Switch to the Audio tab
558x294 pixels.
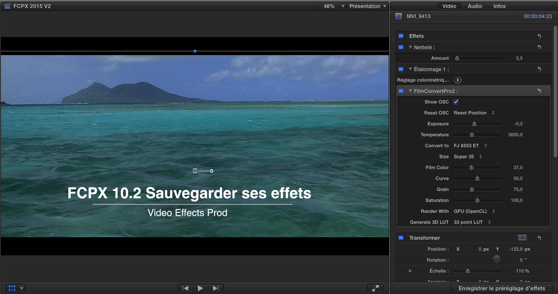(x=475, y=6)
